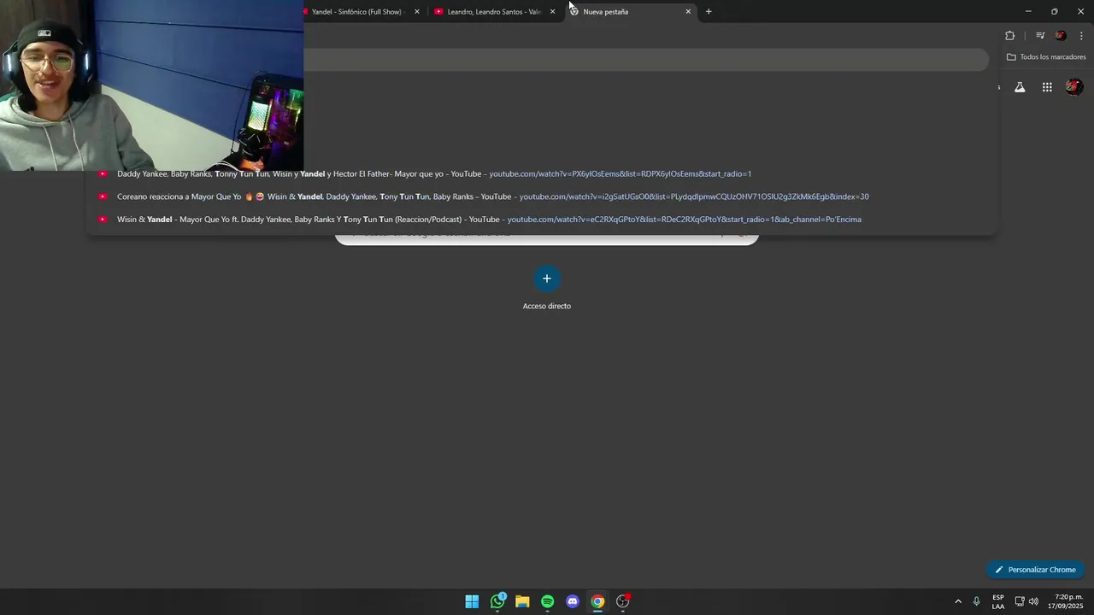Open ESP LAA language selector
Viewport: 1094px width, 615px height.
tap(998, 601)
